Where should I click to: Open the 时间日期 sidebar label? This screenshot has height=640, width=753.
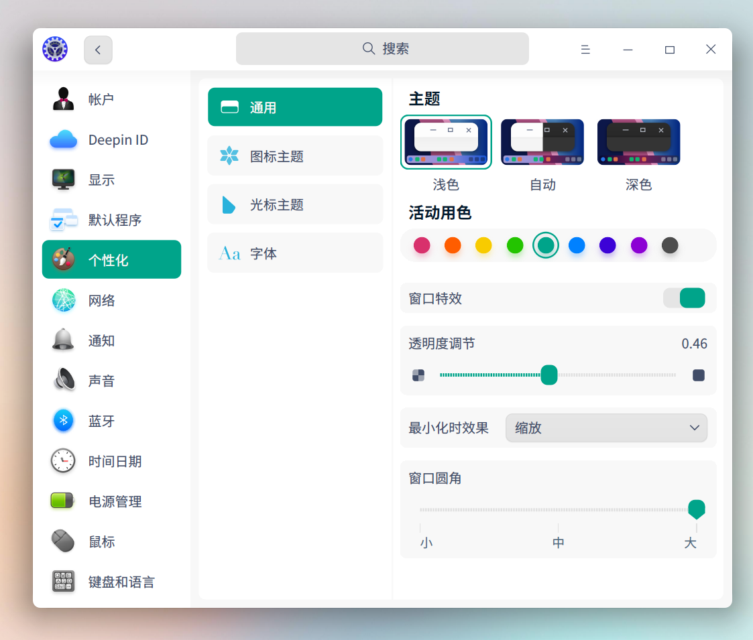(115, 461)
